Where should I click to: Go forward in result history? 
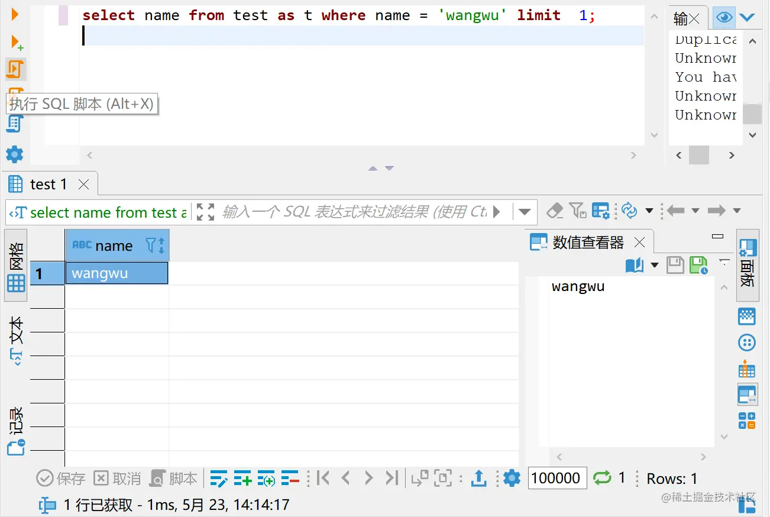[717, 211]
